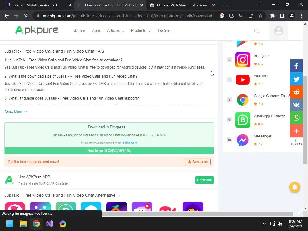Open the Instagram app icon
The image size is (308, 231).
pos(243,60)
